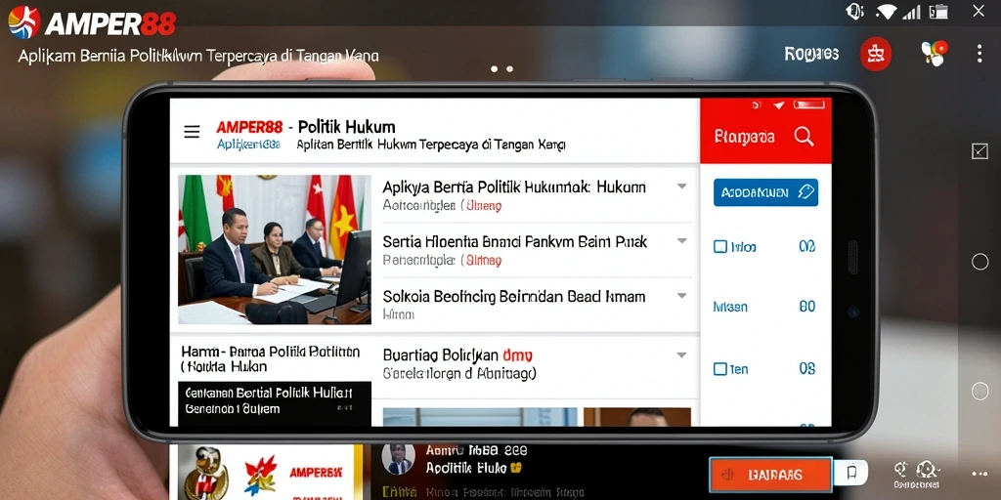Click the AMPER88 logo at top left

pyautogui.click(x=91, y=22)
